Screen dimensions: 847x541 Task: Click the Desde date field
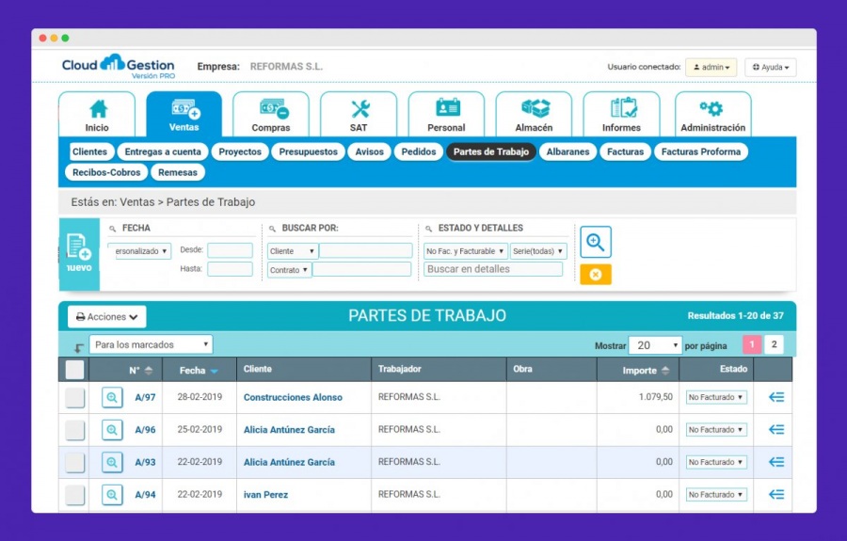tap(231, 250)
